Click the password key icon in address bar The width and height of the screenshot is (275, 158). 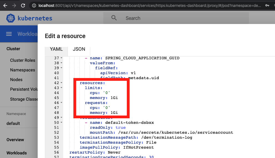pos(267,6)
